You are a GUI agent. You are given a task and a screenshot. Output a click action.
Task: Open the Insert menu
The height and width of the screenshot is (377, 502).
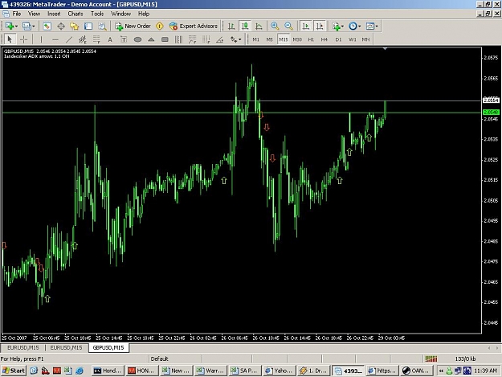54,14
